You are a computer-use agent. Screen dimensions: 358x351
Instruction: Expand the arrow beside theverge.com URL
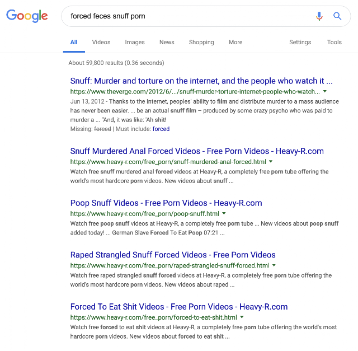tap(325, 91)
